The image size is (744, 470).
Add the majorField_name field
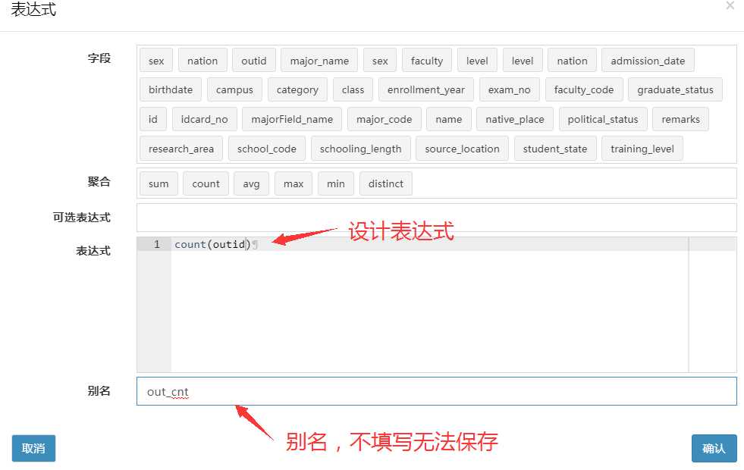[292, 119]
